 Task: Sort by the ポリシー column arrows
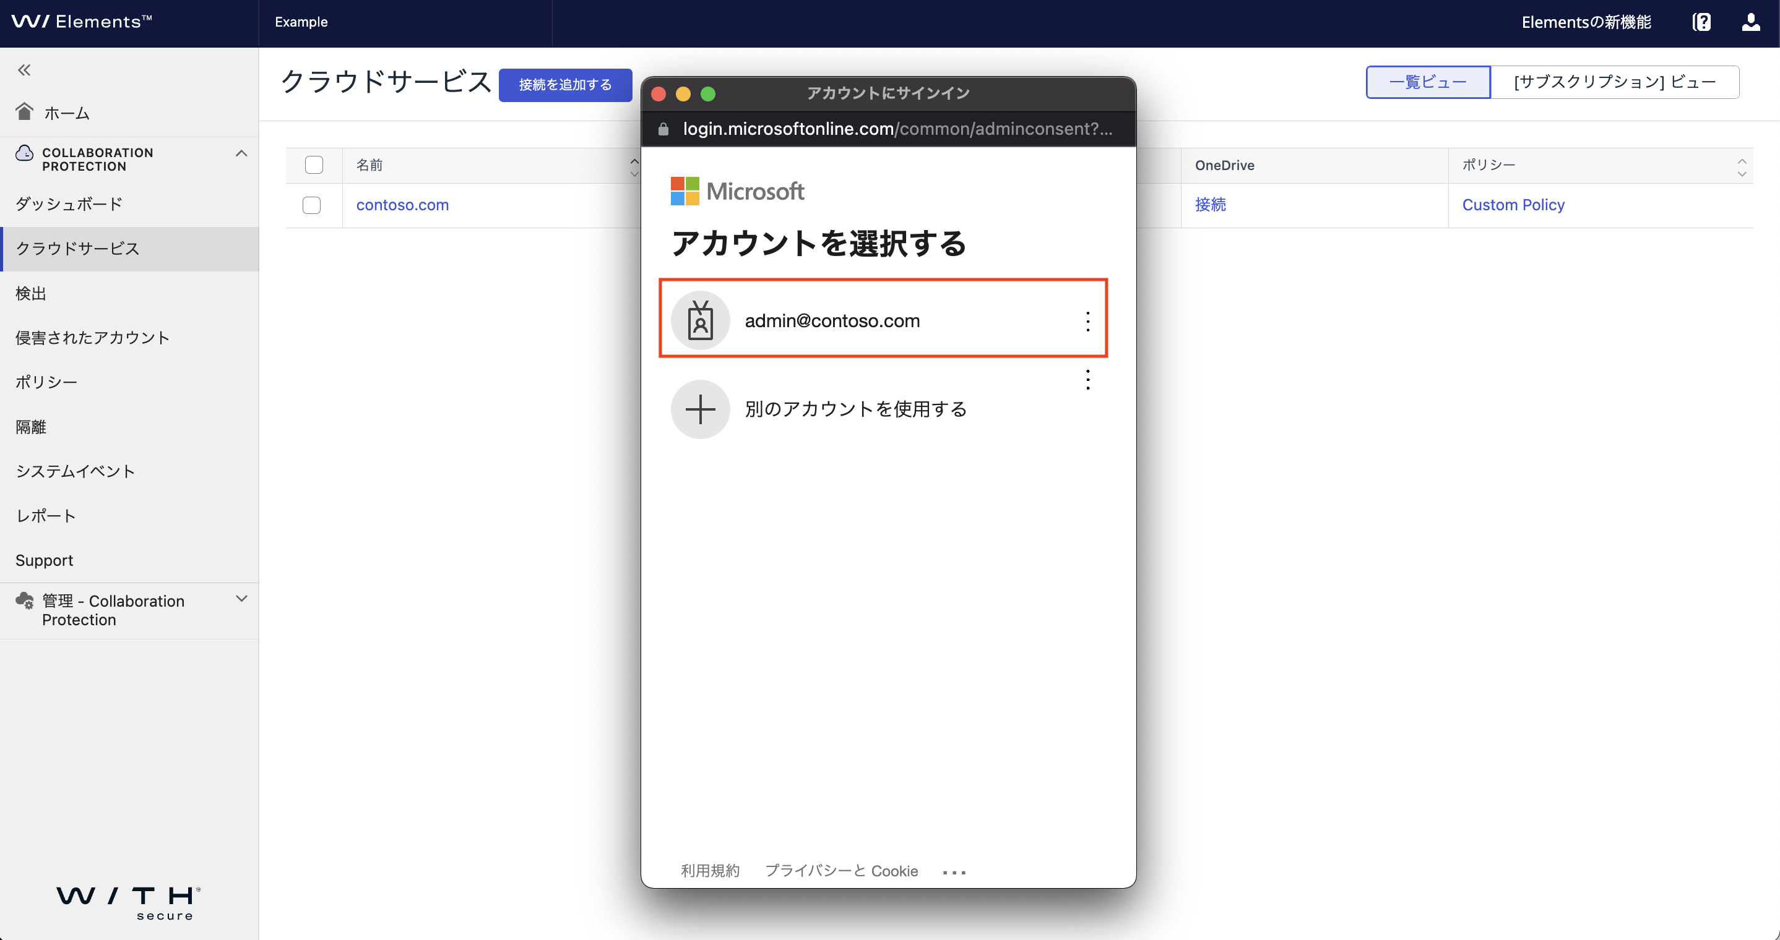tap(1741, 166)
